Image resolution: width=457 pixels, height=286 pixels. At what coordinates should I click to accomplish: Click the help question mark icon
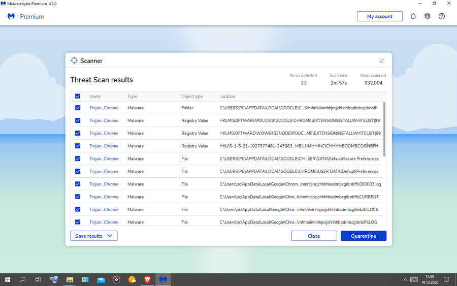441,16
